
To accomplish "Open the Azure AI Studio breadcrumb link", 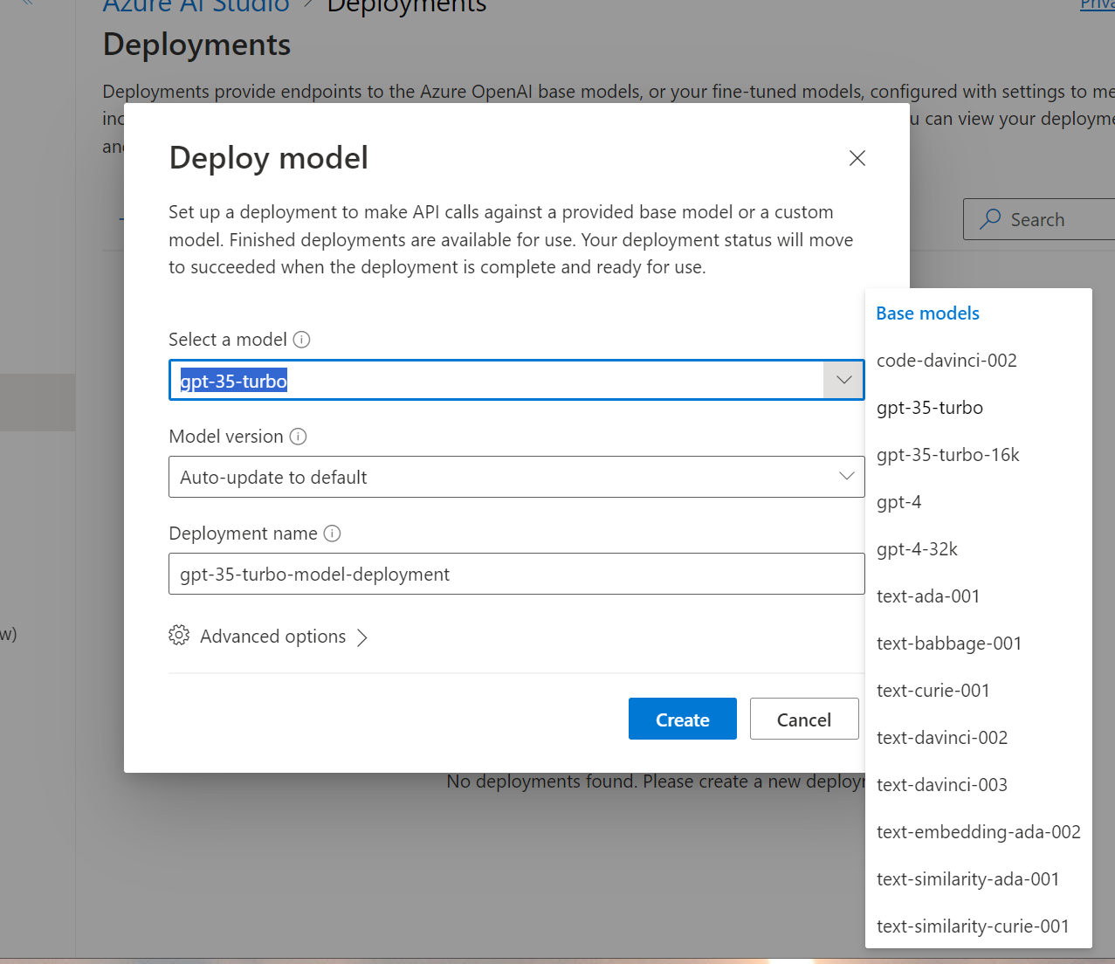I will 196,7.
